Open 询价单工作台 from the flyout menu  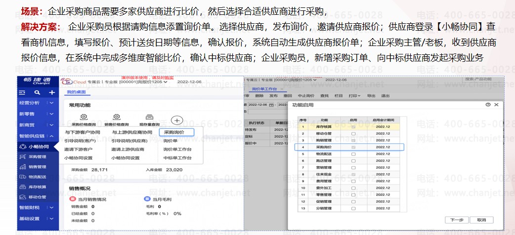(178, 149)
